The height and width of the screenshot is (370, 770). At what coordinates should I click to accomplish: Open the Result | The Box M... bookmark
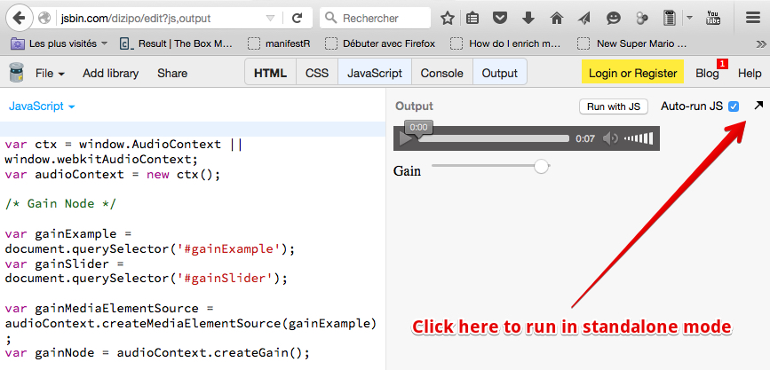click(x=177, y=43)
